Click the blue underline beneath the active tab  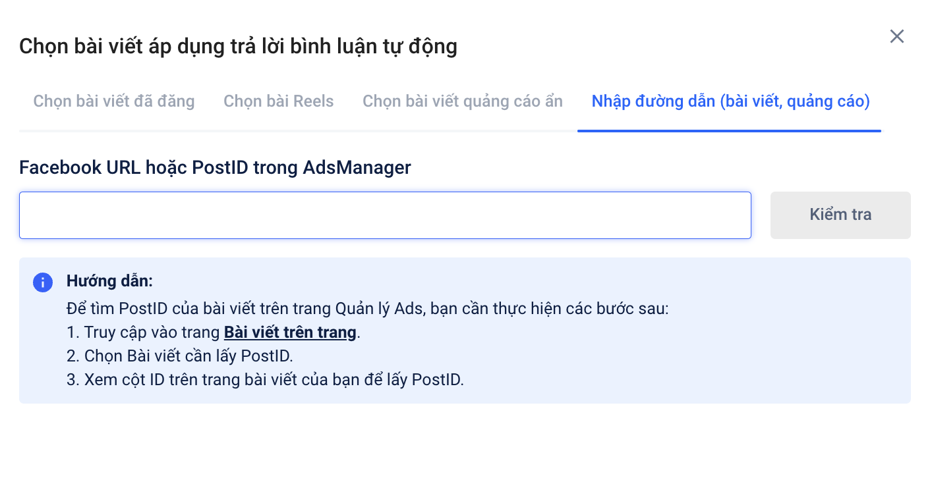[729, 130]
